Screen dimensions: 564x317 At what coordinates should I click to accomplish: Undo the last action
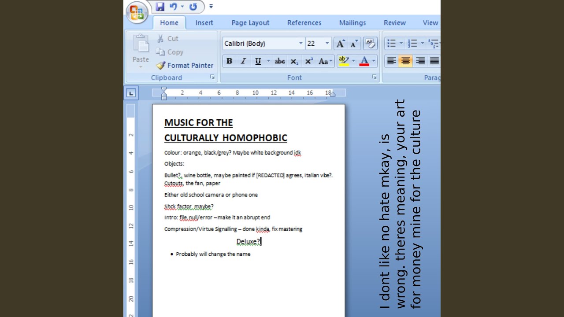coord(173,7)
